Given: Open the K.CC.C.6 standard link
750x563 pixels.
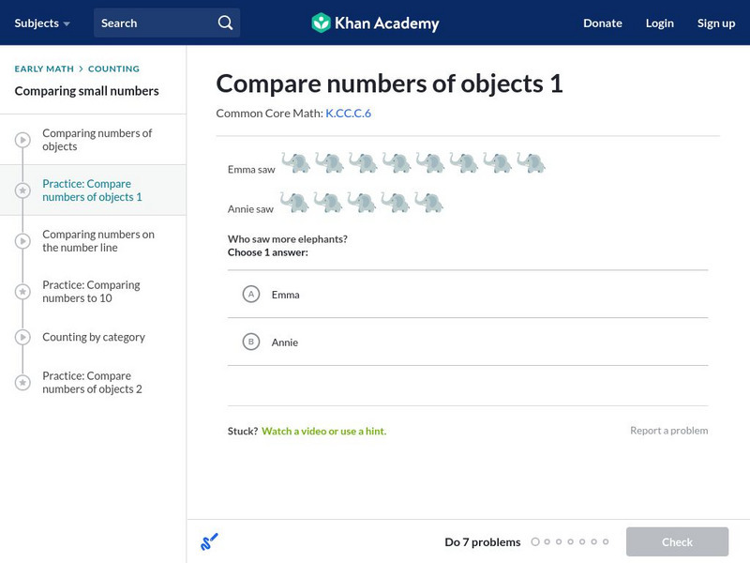Looking at the screenshot, I should (348, 113).
